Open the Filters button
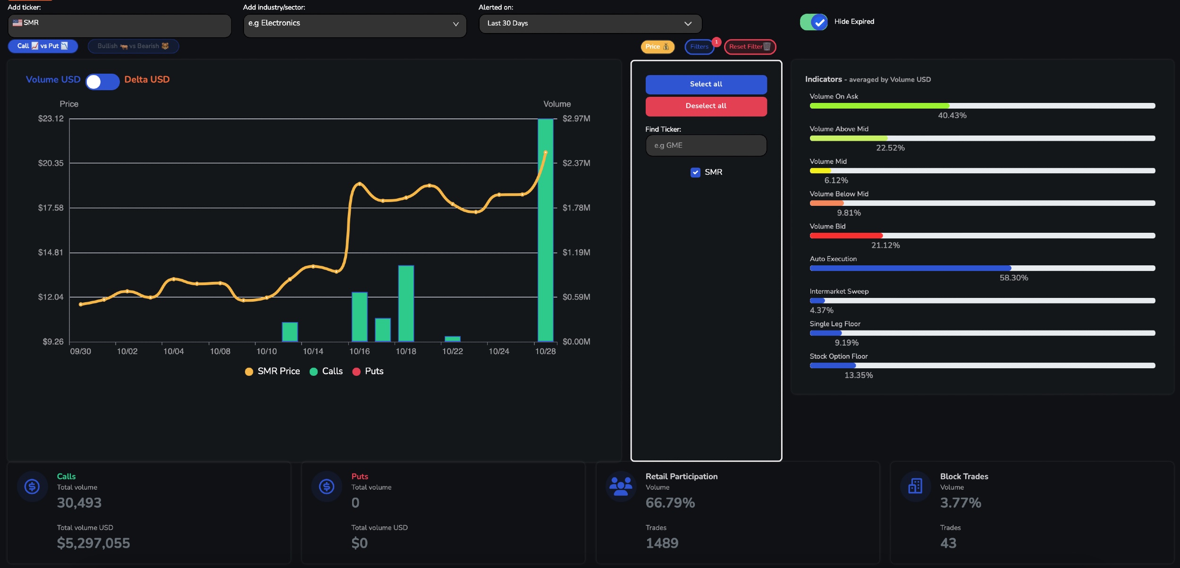This screenshot has height=568, width=1180. tap(700, 46)
